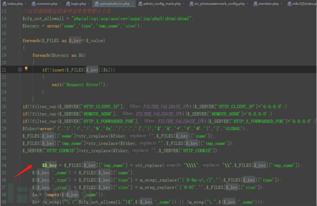
Task: Click the $keyarr variable on line 15
Action: [x=31, y=26]
